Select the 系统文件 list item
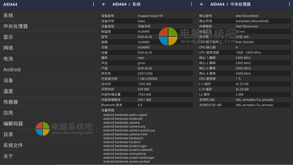The width and height of the screenshot is (293, 165). pyautogui.click(x=49, y=145)
